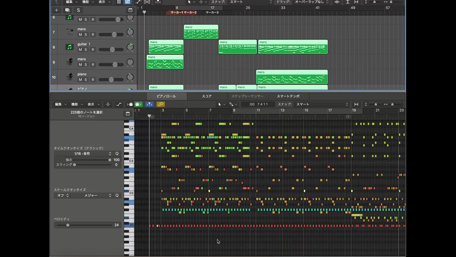The height and width of the screenshot is (257, 456).
Task: Switch to the スコア tab
Action: [207, 96]
